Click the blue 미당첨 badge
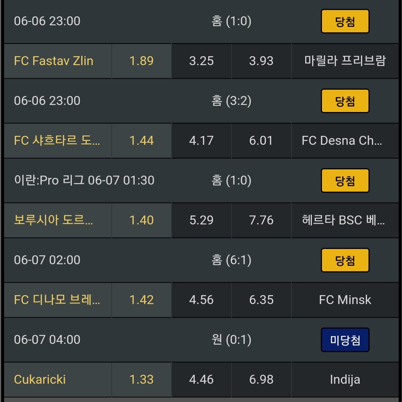This screenshot has height=402, width=402. 345,340
